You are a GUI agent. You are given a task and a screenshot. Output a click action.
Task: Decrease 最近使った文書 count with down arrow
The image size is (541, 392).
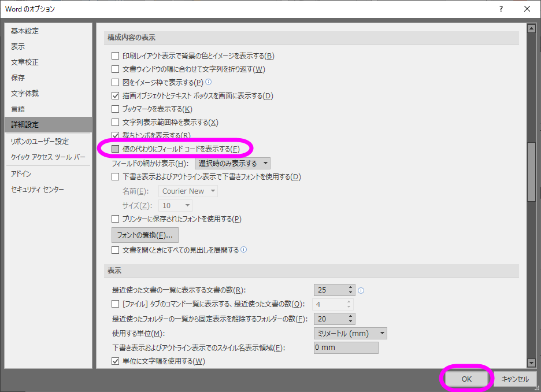coord(350,293)
